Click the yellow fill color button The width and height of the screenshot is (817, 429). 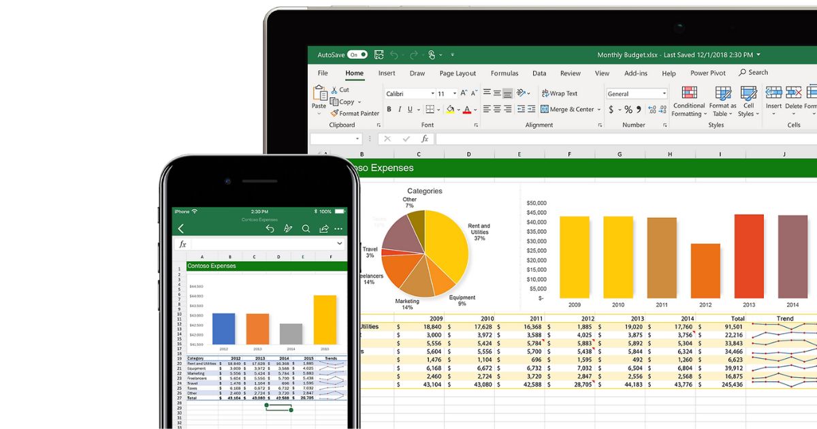pyautogui.click(x=449, y=109)
